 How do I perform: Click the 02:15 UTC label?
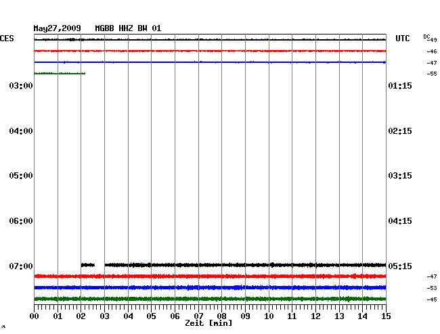coord(400,131)
